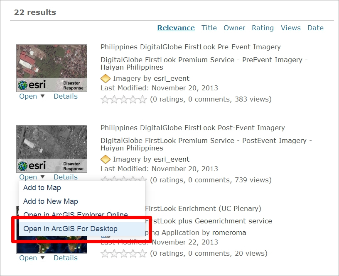Sort results by Views
Viewport: 339px width, 276px height.
point(290,28)
